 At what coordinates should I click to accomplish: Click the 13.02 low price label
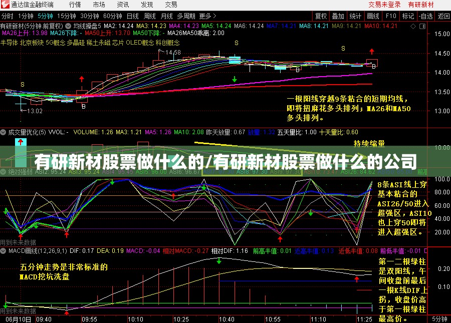35,111
